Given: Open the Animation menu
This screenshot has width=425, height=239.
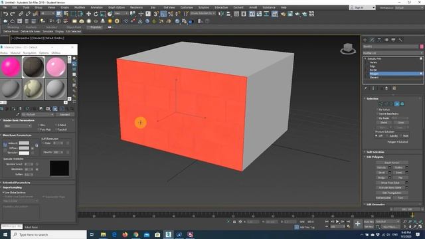Looking at the screenshot, I should point(96,7).
